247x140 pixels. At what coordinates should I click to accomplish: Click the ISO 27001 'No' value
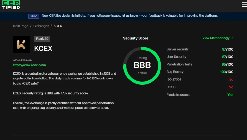pos(231,79)
